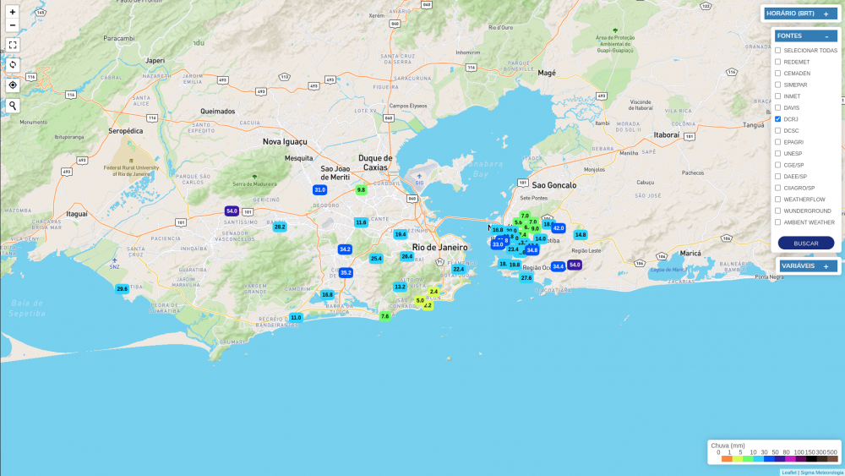Viewport: 845px width, 476px height.
Task: Select the 54.0 marker near Região Leste
Action: point(575,265)
